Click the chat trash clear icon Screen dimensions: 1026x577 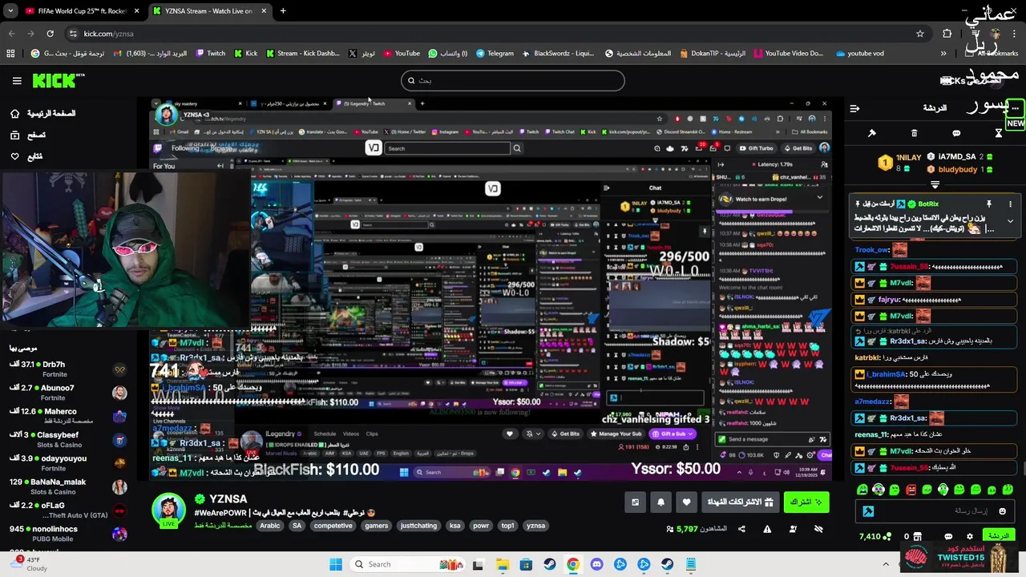[x=914, y=133]
